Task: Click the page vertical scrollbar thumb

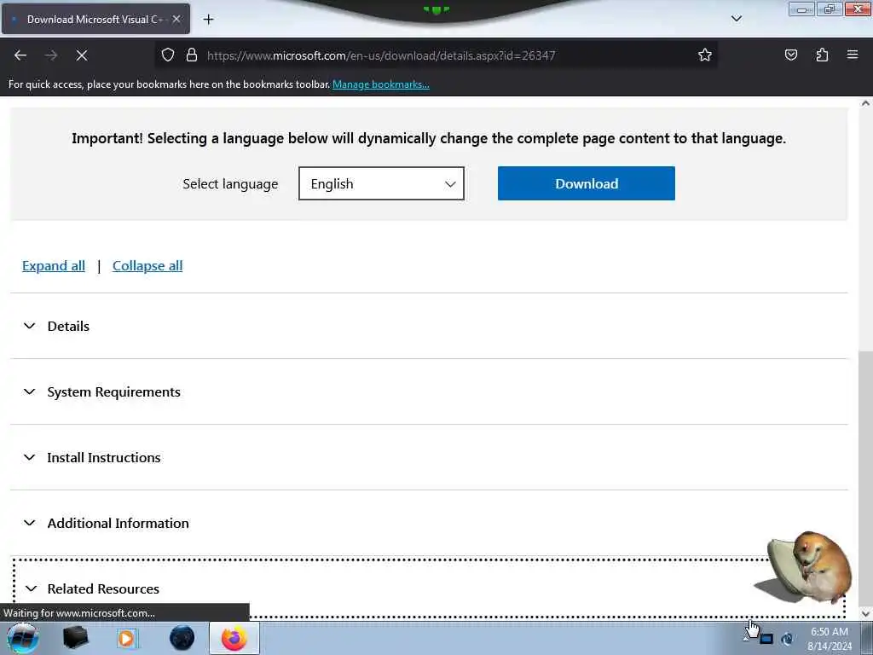Action: coord(866,476)
